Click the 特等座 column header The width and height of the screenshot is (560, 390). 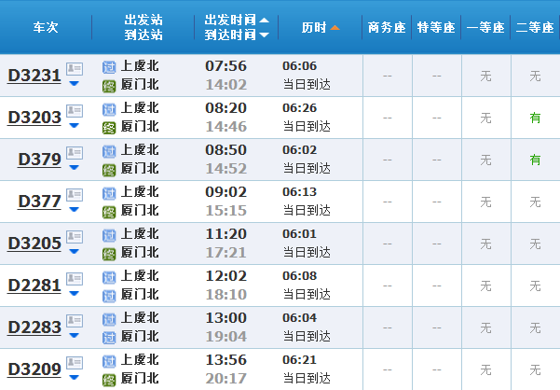436,28
